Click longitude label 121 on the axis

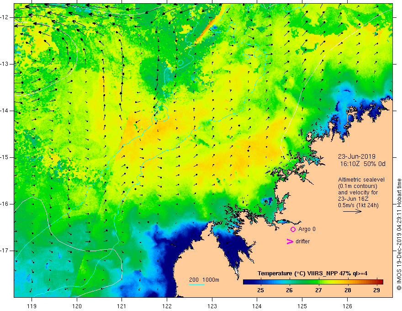[122, 306]
